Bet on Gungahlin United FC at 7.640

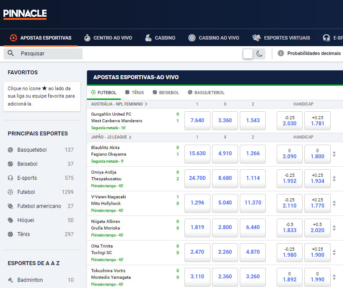(x=197, y=120)
